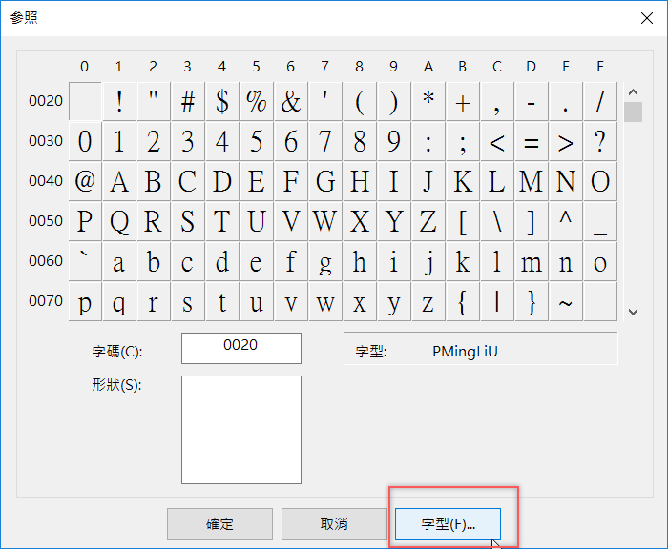Choose the backslash character cell
Screen dimensions: 668x549
coord(497,221)
